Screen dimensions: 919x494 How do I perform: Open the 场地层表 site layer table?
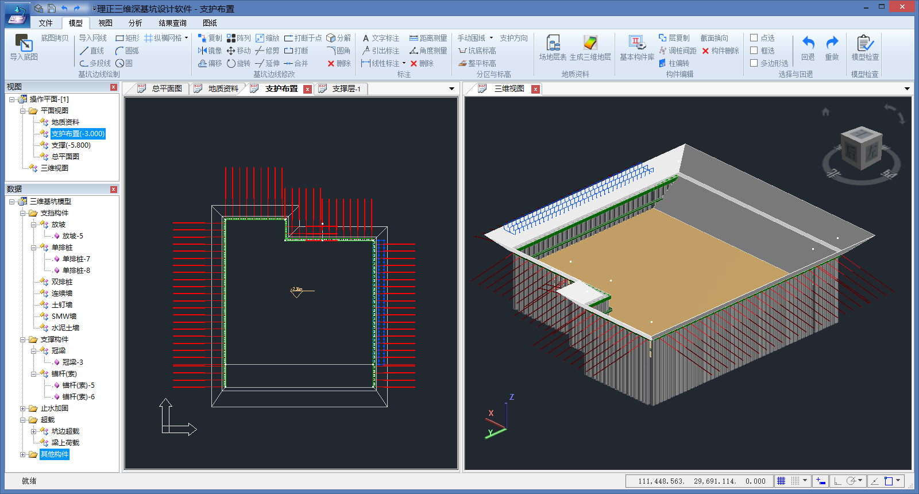point(553,44)
